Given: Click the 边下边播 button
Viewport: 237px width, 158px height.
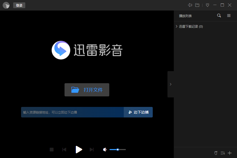Looking at the screenshot, I should (138, 112).
